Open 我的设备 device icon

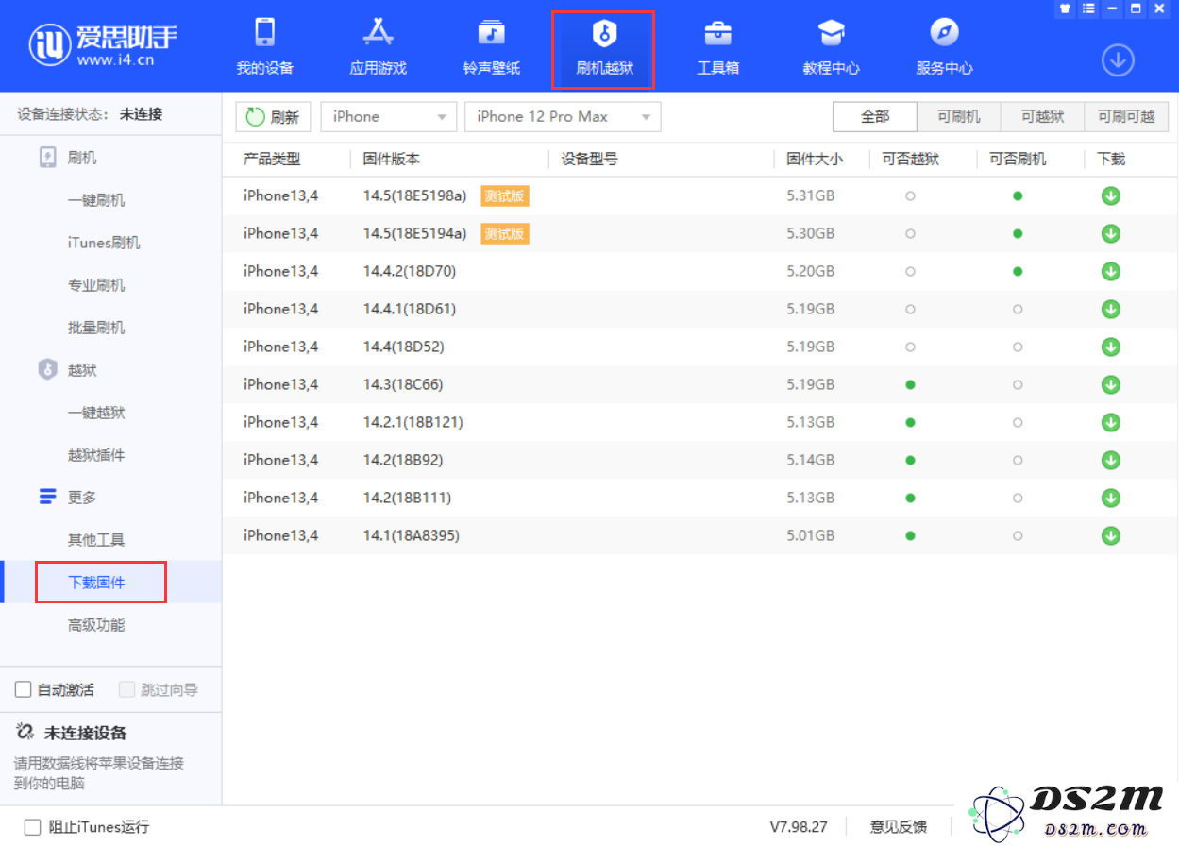tap(265, 33)
